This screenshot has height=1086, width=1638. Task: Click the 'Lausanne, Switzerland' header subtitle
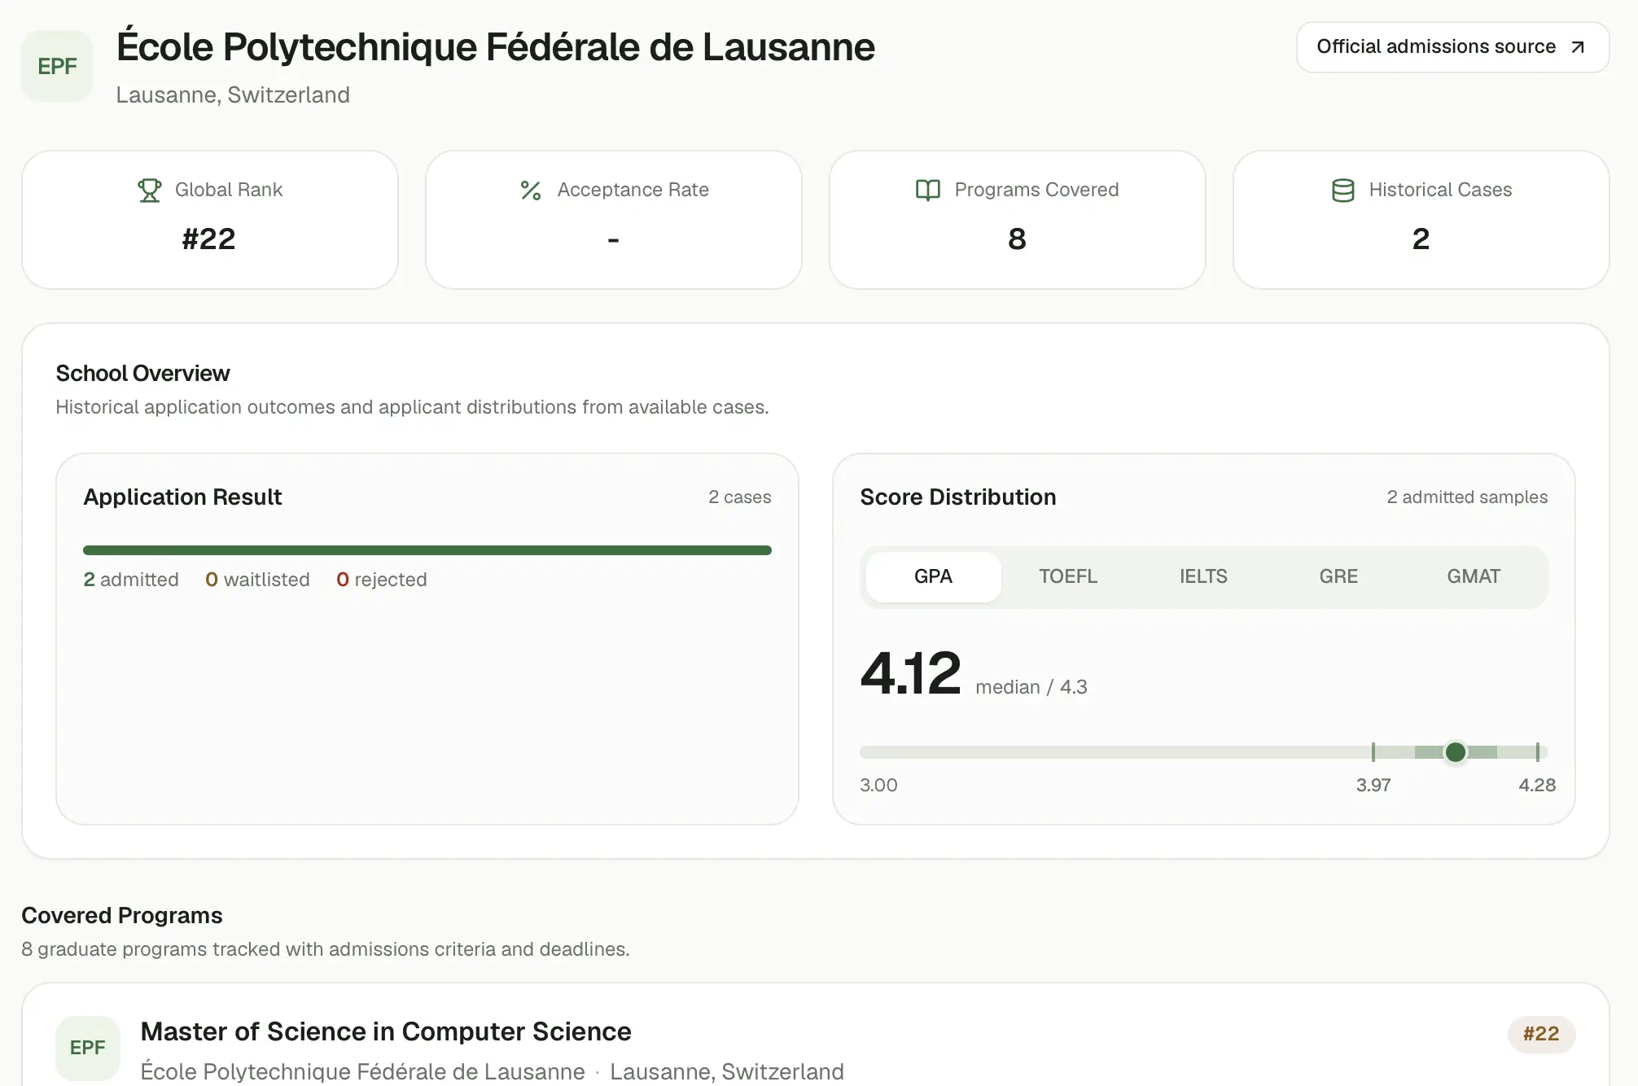pyautogui.click(x=233, y=95)
